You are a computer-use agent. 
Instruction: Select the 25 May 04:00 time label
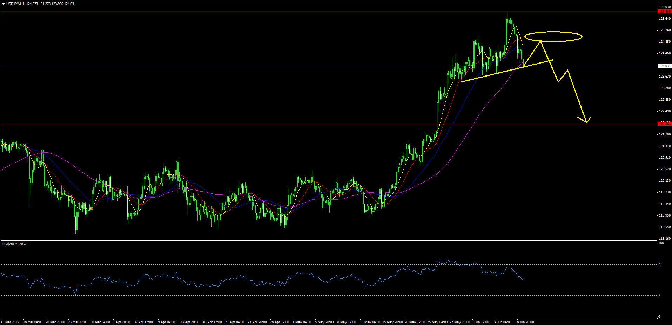pyautogui.click(x=437, y=322)
